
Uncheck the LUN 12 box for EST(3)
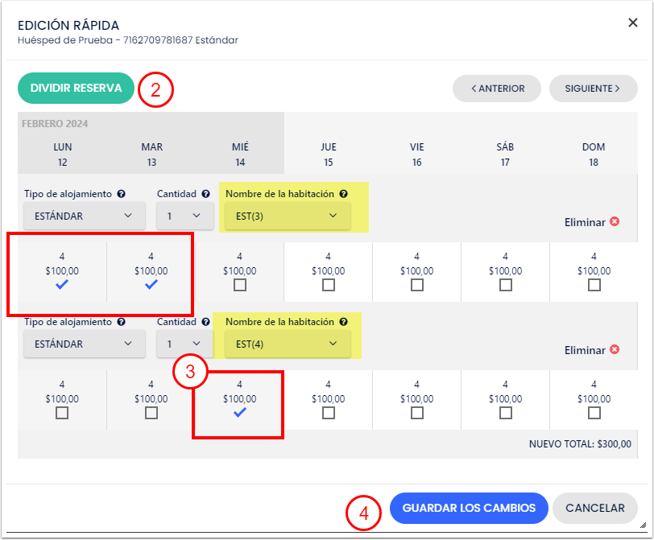pos(62,283)
